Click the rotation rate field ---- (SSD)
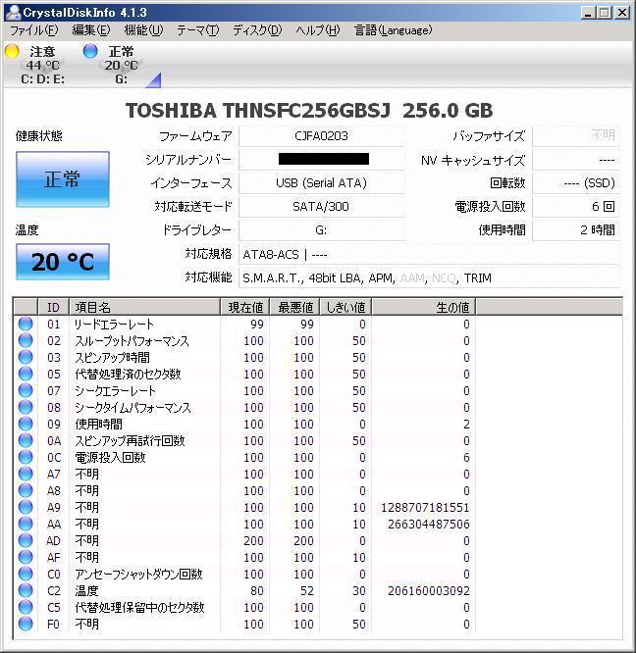The width and height of the screenshot is (636, 653). tap(576, 183)
